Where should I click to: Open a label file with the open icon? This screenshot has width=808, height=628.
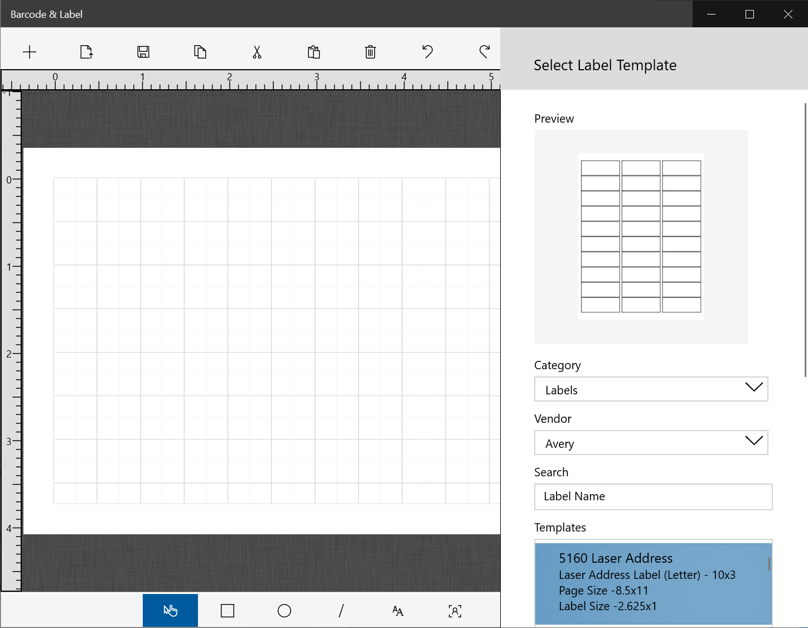[x=86, y=52]
